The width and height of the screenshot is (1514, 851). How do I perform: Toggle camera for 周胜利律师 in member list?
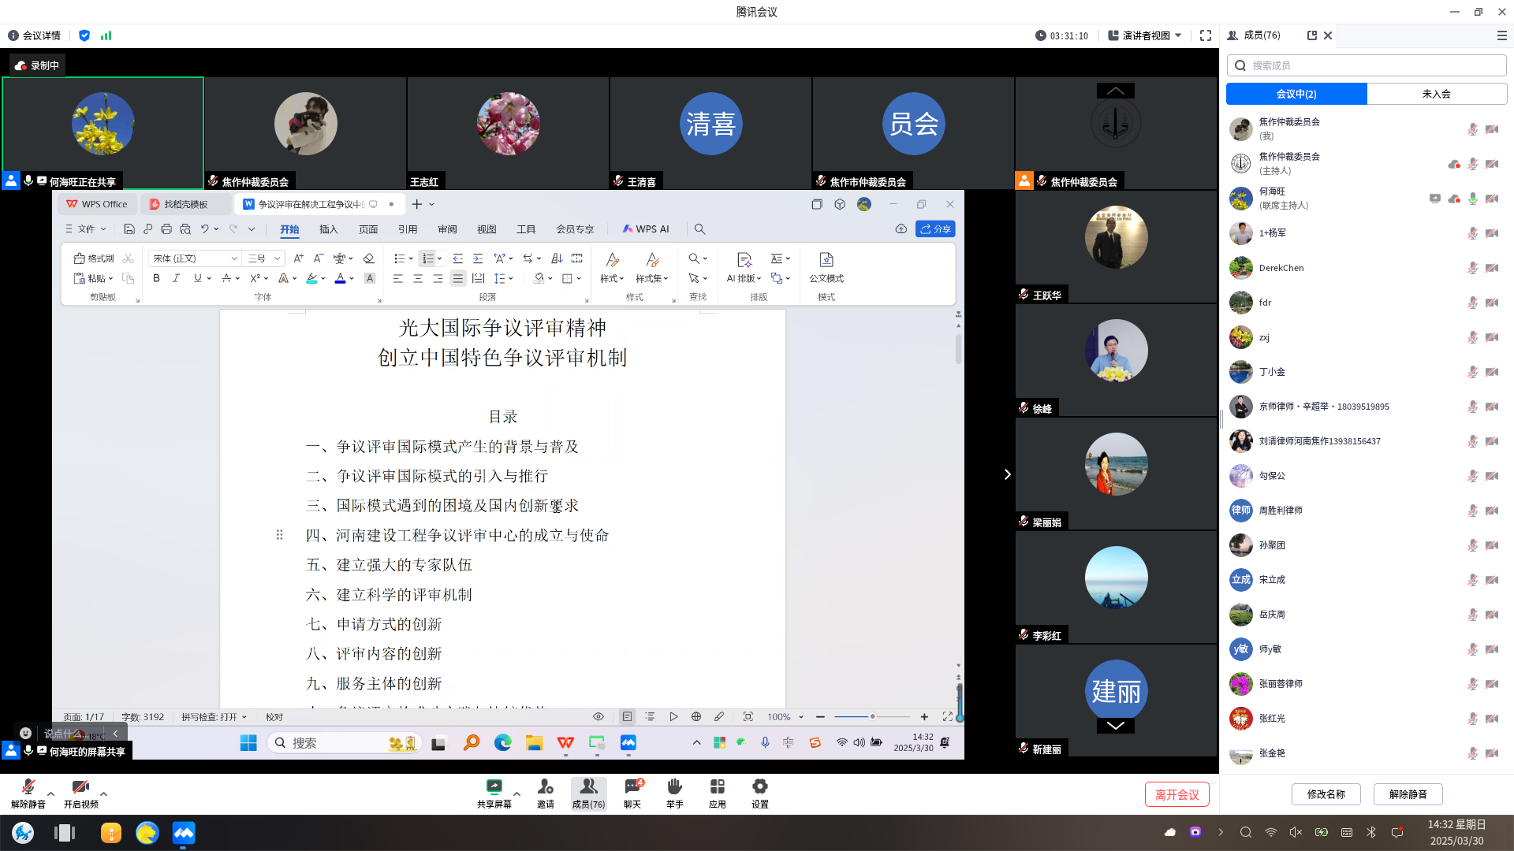pos(1492,511)
